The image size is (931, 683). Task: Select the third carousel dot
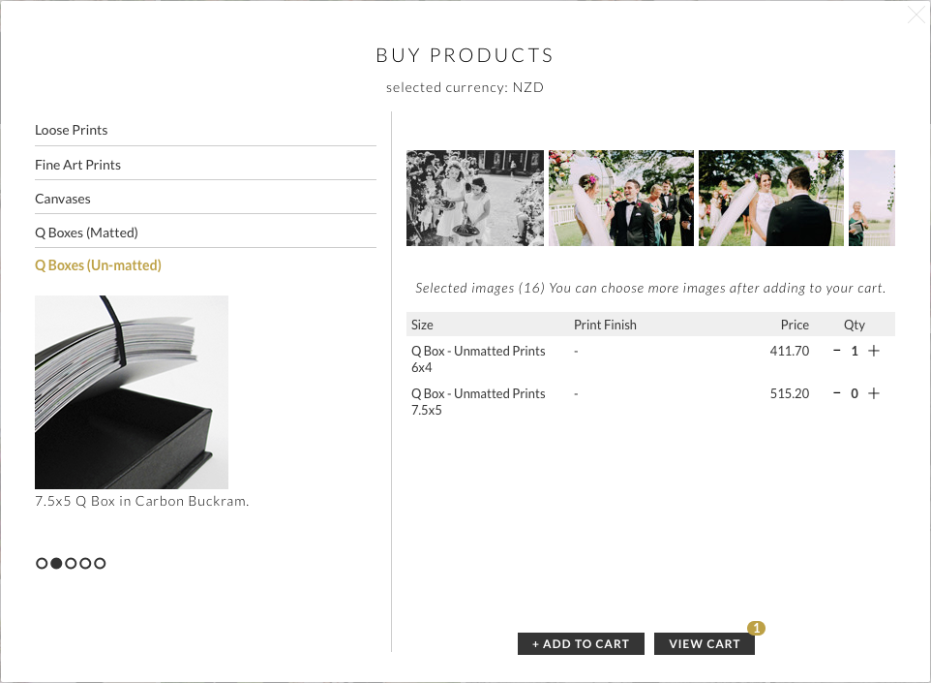pos(71,563)
